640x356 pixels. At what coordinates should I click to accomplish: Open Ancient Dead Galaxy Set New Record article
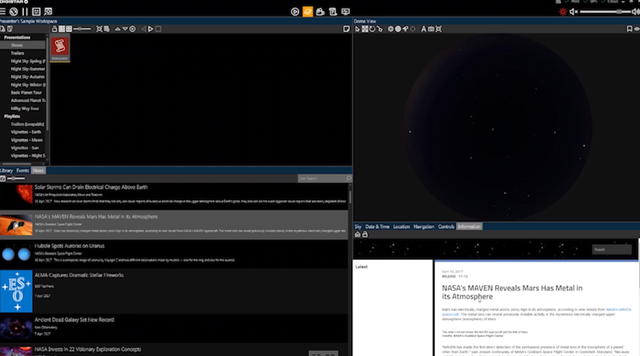(x=174, y=328)
